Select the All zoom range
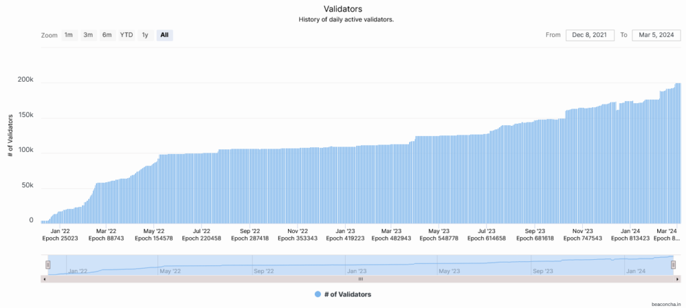Screen dimensions: 686x308 [x=165, y=35]
